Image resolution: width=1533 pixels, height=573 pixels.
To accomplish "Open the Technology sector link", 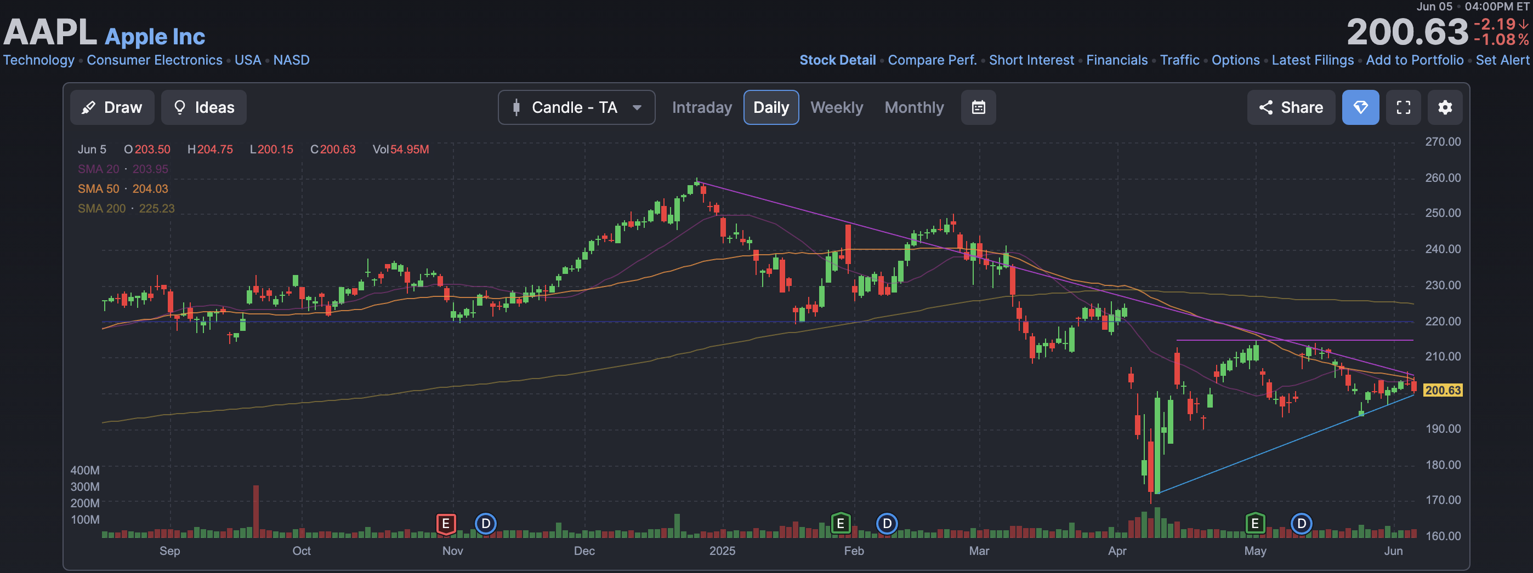I will point(39,60).
